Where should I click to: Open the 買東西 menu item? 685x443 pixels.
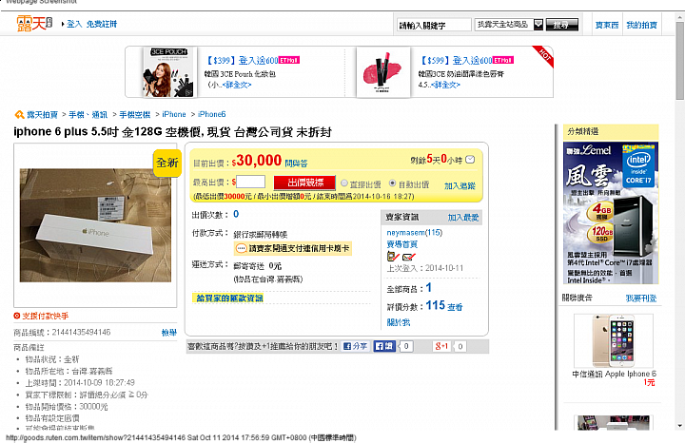[x=607, y=26]
